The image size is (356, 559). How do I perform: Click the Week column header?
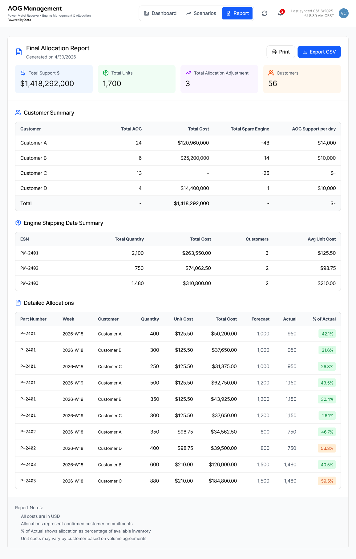(68, 319)
